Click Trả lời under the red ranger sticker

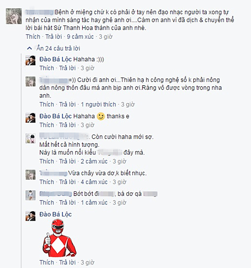click(68, 263)
